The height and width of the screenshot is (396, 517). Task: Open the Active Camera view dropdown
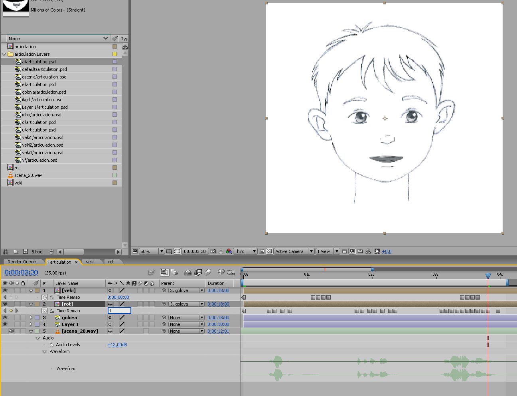click(x=294, y=251)
